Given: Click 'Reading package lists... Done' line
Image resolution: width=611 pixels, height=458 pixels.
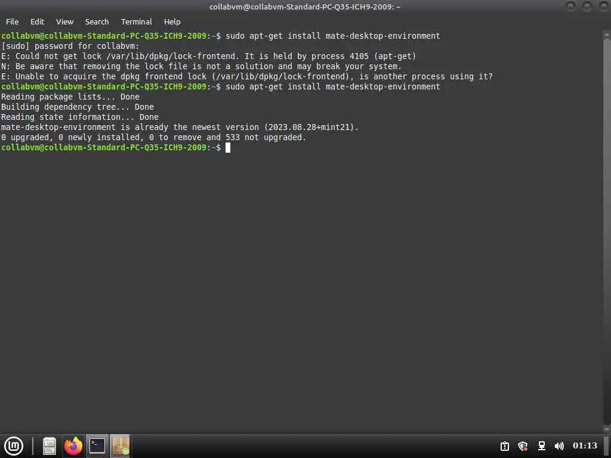Looking at the screenshot, I should 70,97.
